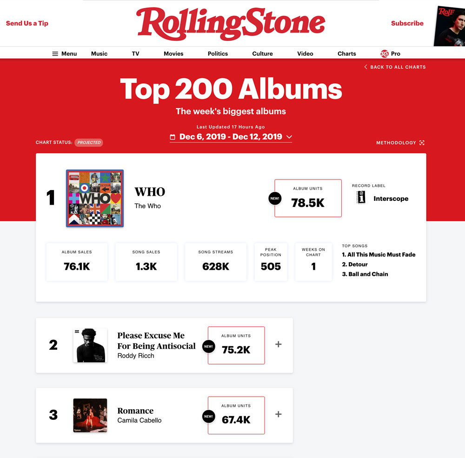This screenshot has height=458, width=465.
Task: Open the Methodology expand icon
Action: coord(422,143)
